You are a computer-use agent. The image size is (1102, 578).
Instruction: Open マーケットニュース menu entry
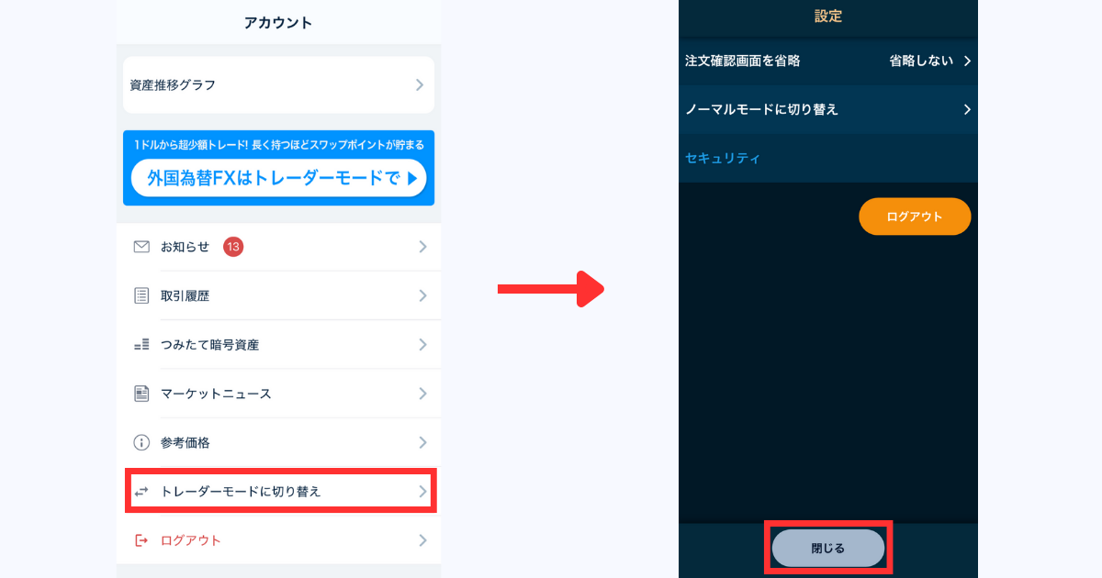pyautogui.click(x=278, y=394)
